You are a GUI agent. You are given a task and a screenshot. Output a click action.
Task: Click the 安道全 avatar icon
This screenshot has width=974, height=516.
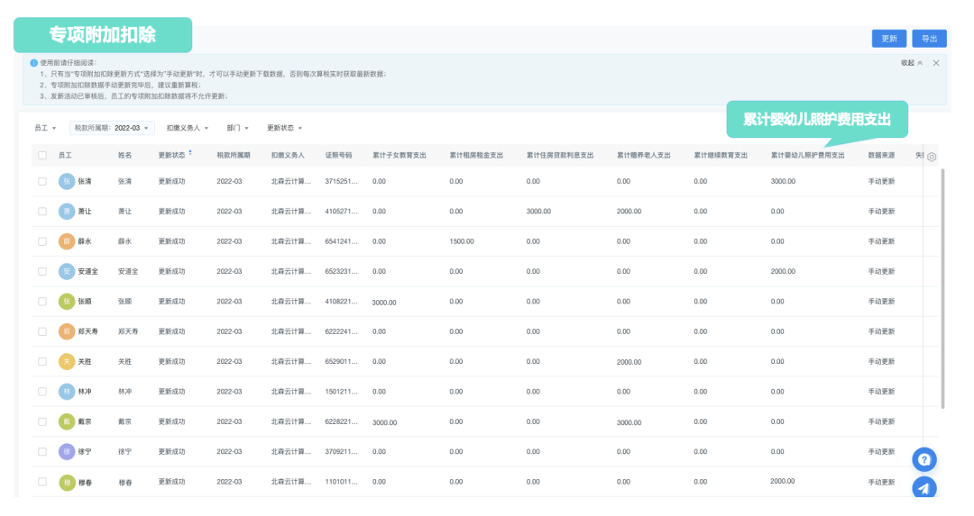tap(67, 272)
